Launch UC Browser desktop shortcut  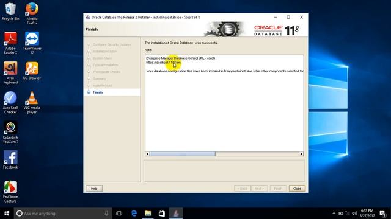pos(32,71)
